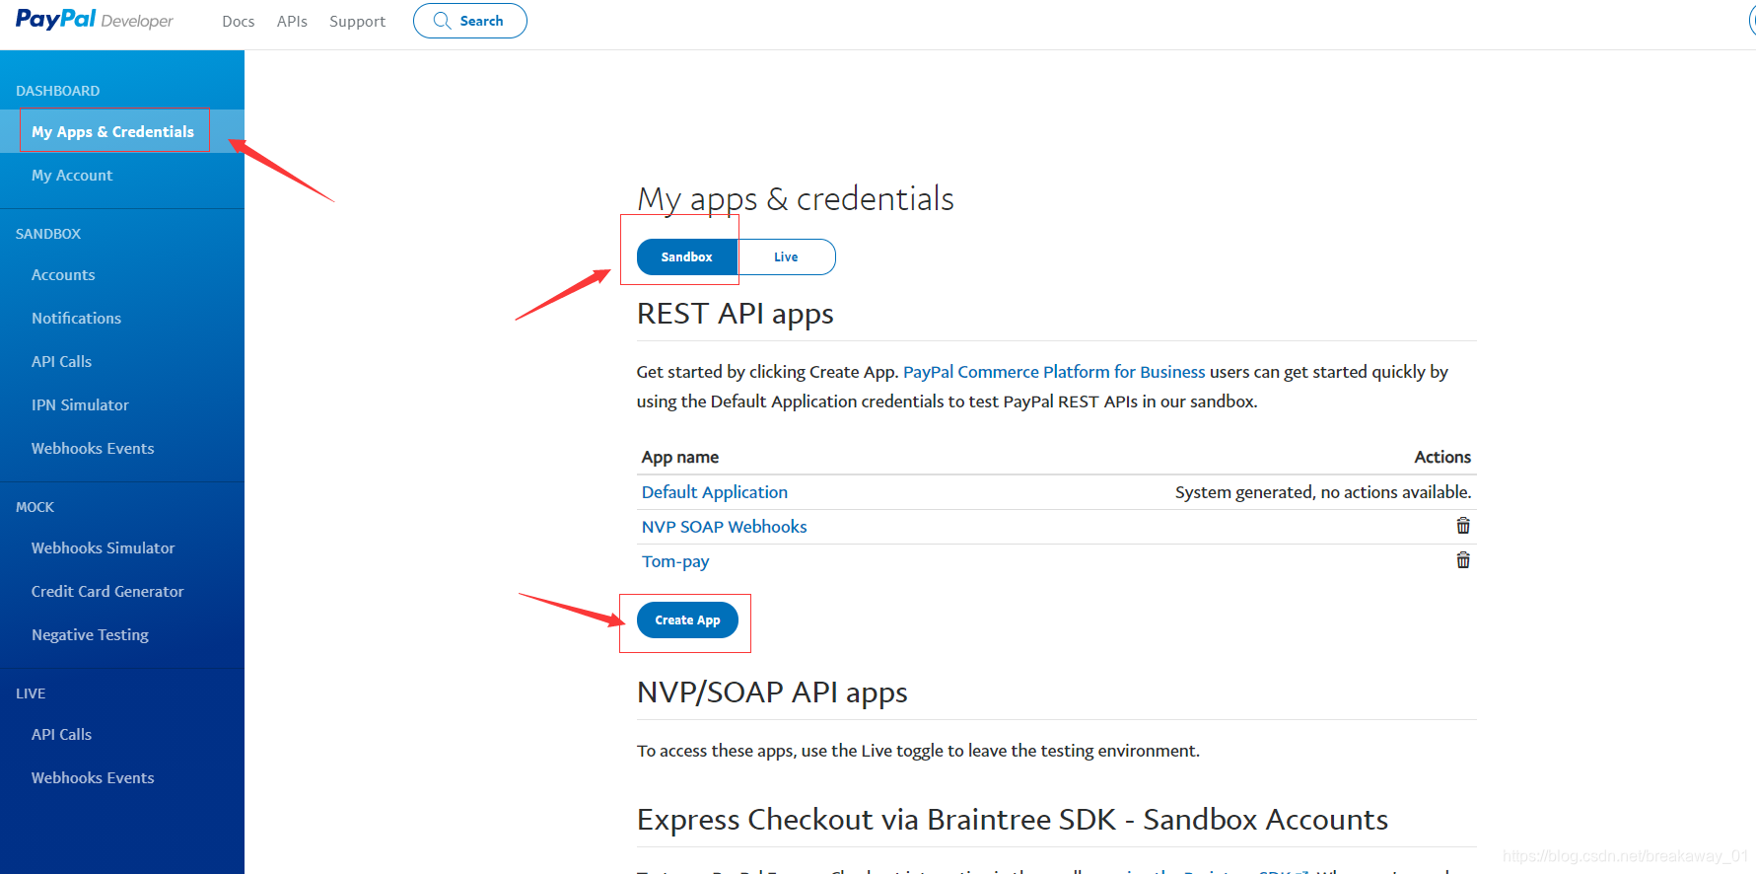Click Express Checkout via Braintree SDK heading

pos(1013,820)
